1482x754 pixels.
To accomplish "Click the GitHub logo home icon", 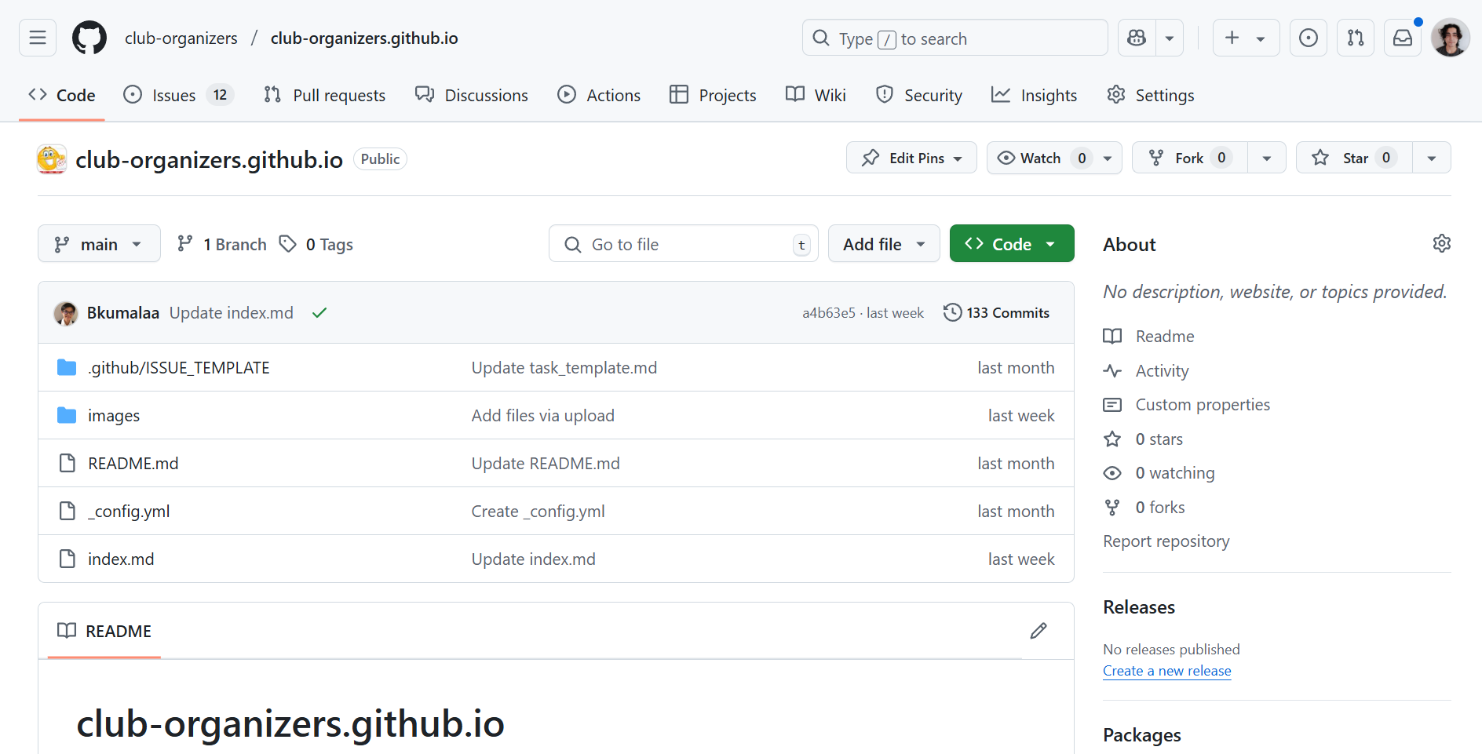I will click(x=89, y=38).
